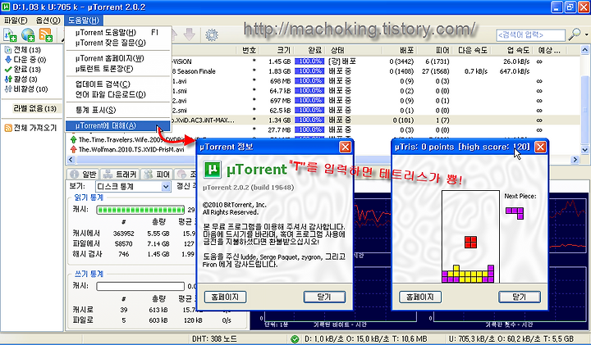Image resolution: width=591 pixels, height=345 pixels.
Task: Minimize the µTorrent main window
Action: pos(557,7)
